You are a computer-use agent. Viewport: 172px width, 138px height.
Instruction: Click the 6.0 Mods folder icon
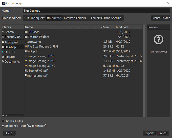pos(26,32)
